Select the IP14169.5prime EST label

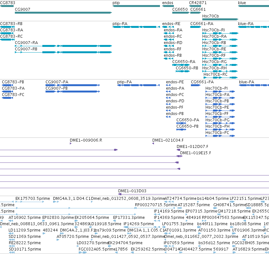click(x=169, y=211)
